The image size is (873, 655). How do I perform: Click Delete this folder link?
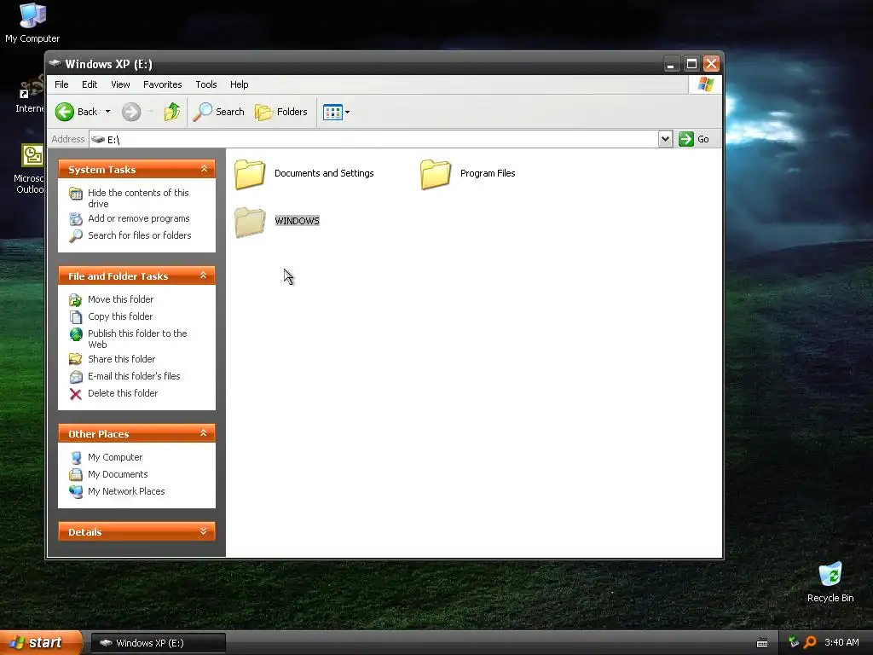123,393
